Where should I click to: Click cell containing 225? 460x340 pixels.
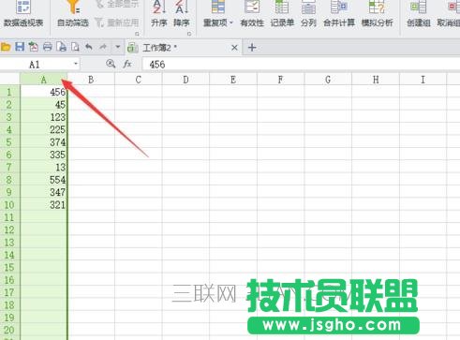pyautogui.click(x=44, y=129)
